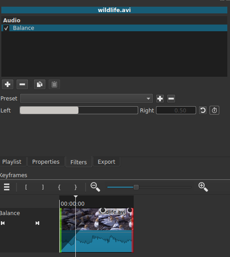Seek to next keyframe
230x257 pixels.
click(x=37, y=223)
